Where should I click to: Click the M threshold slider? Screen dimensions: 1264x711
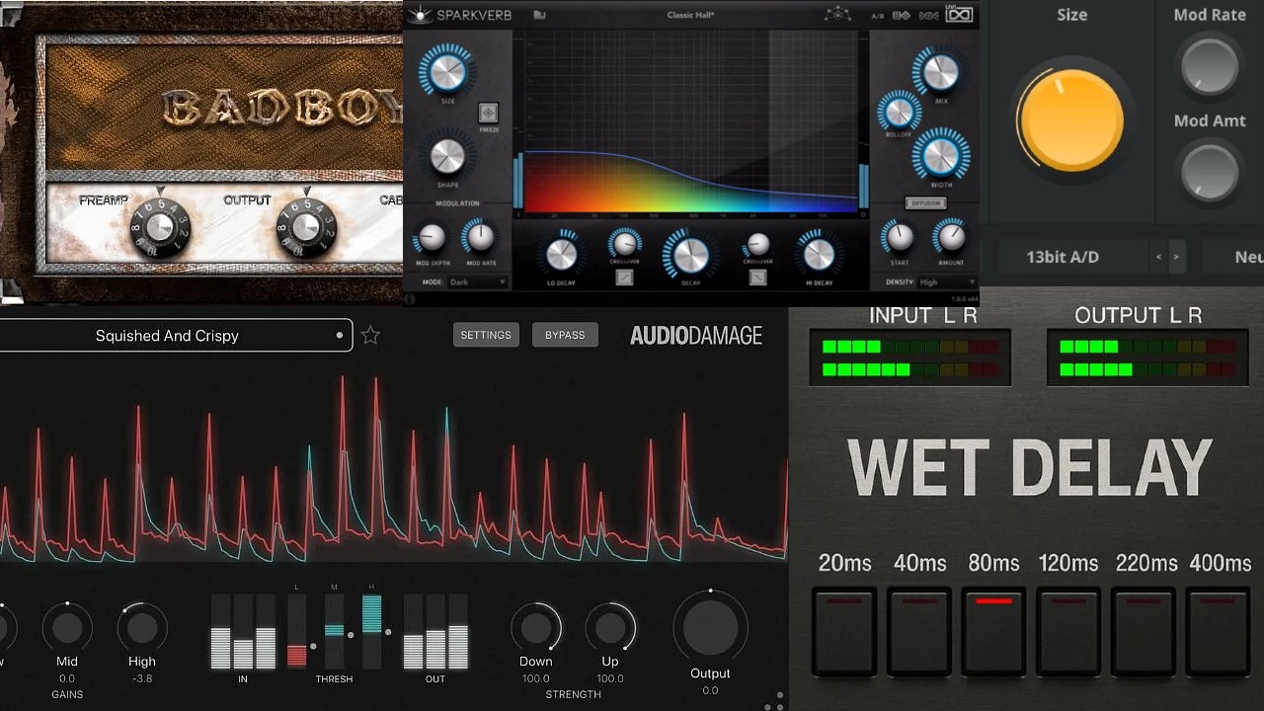coord(335,631)
